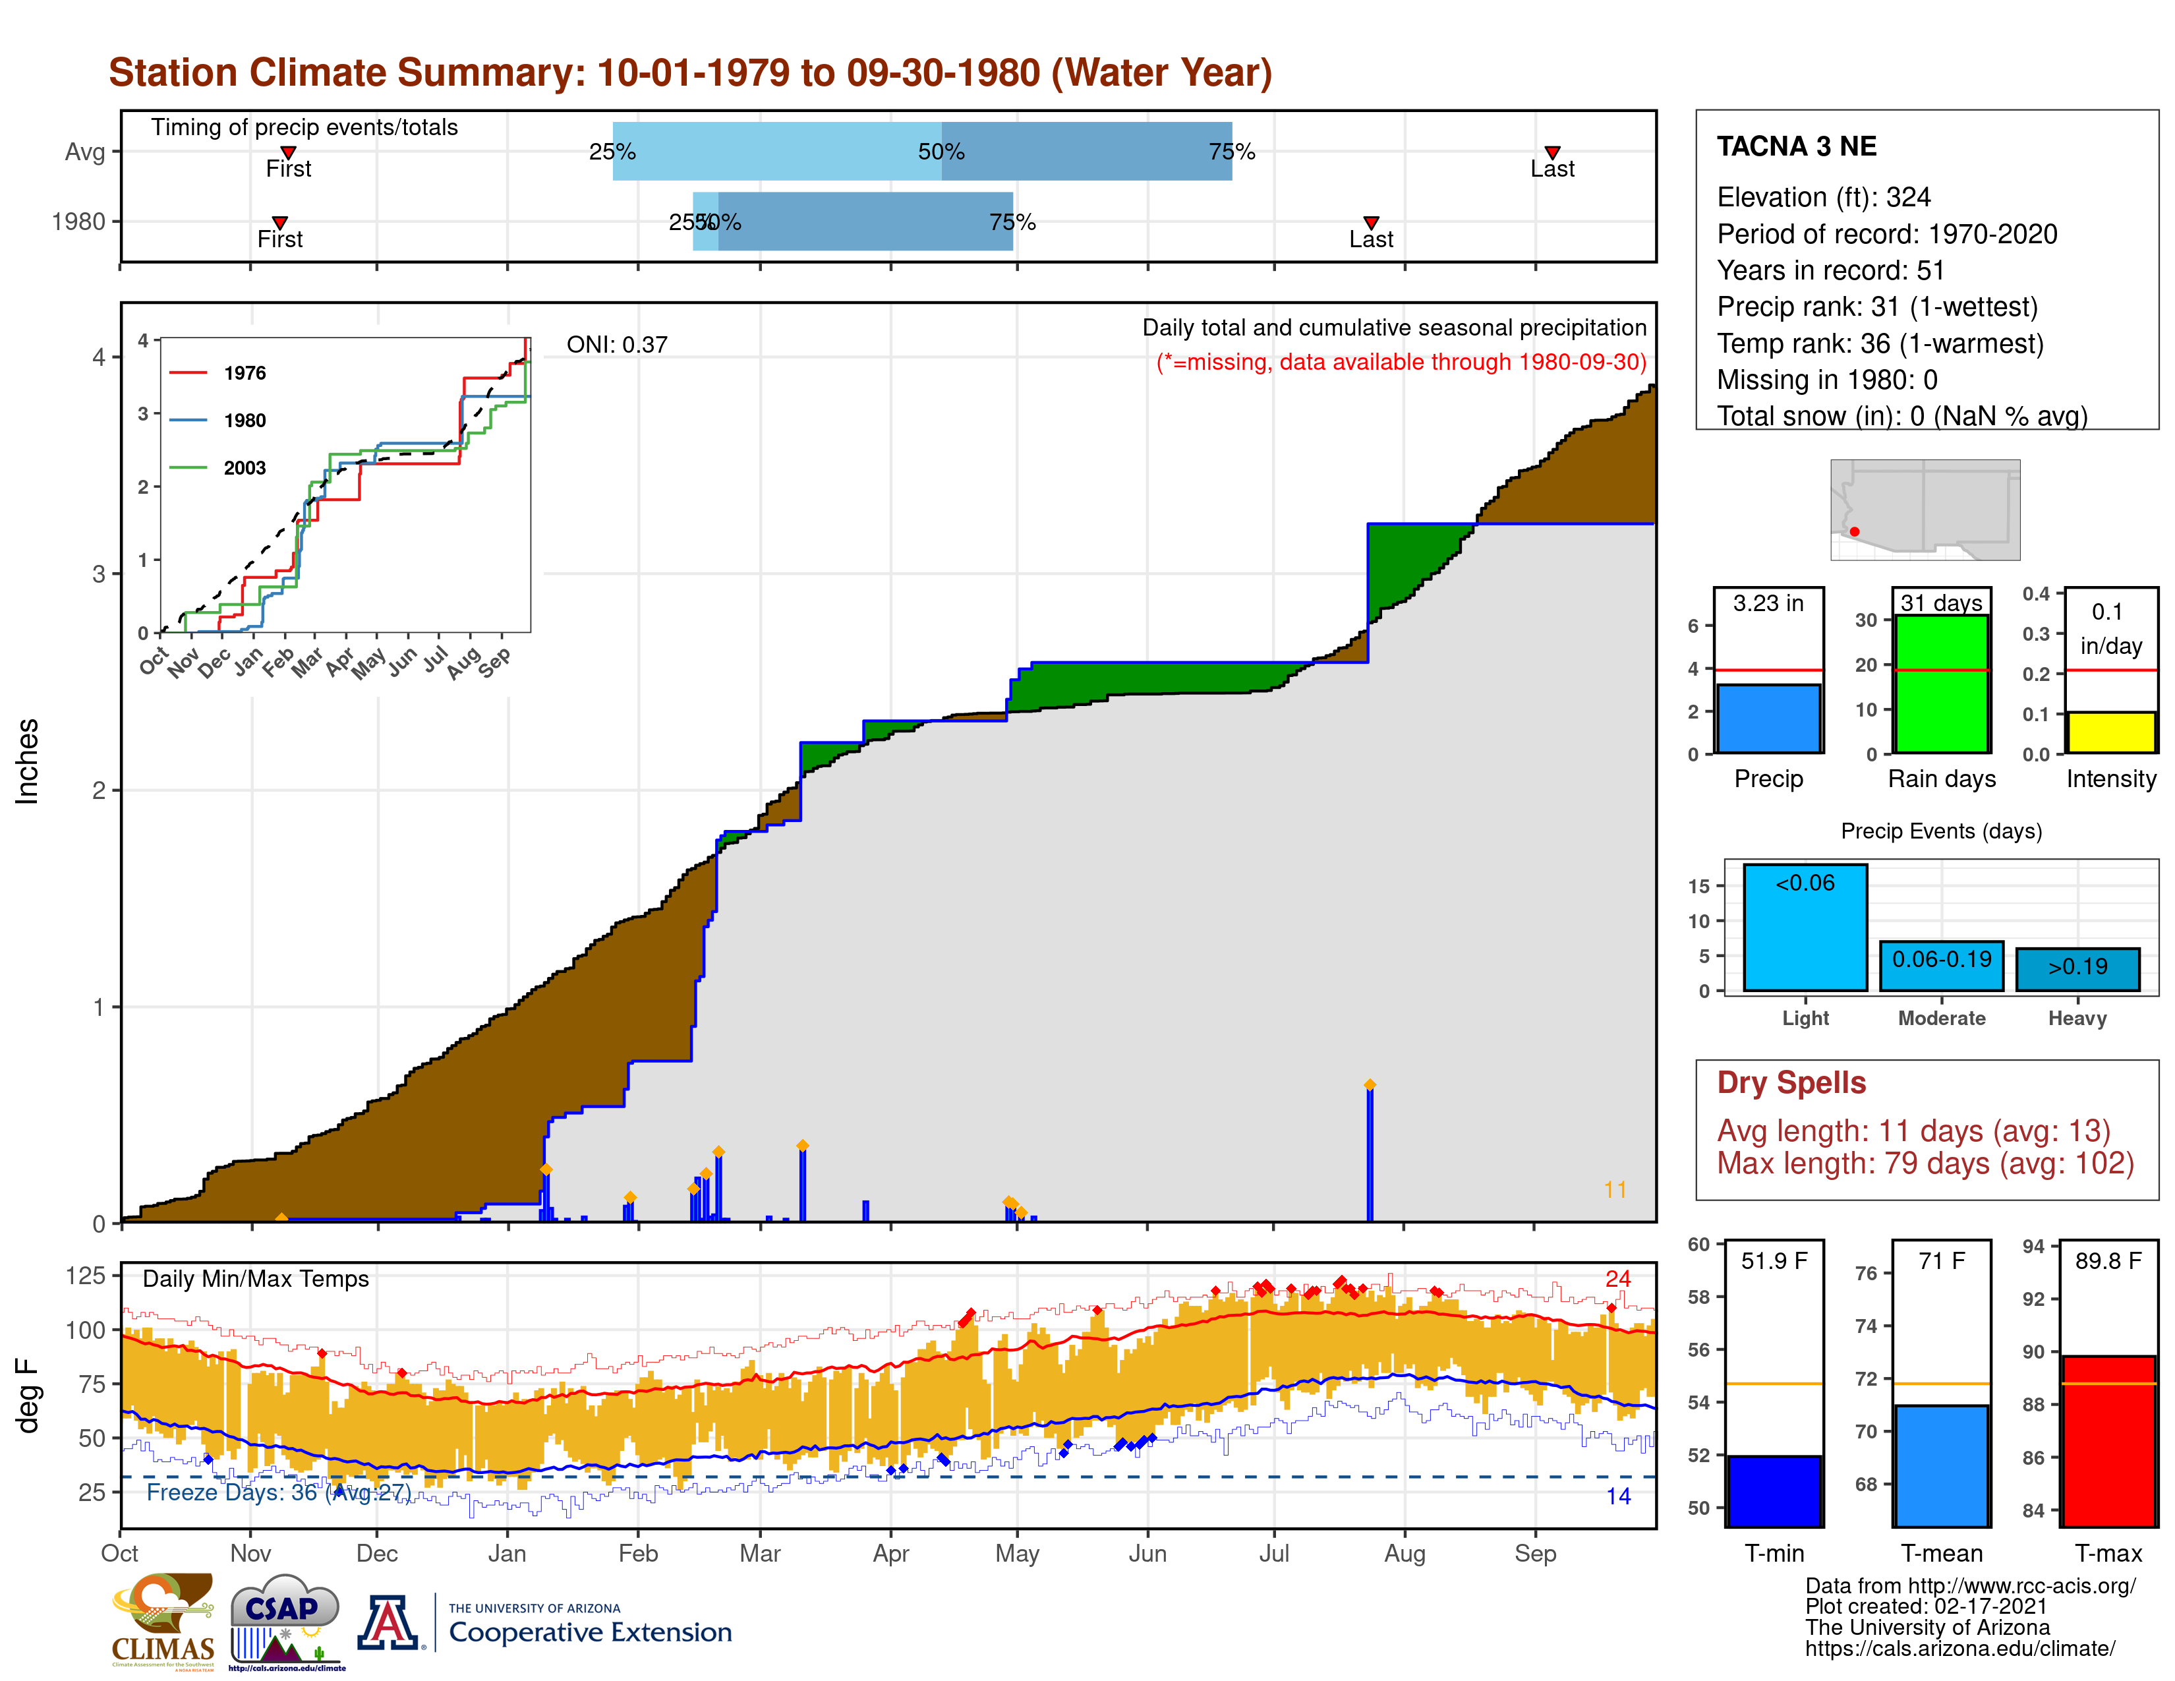Click the TACNA 3 NE station name
The image size is (2175, 1681).
pos(1797,146)
